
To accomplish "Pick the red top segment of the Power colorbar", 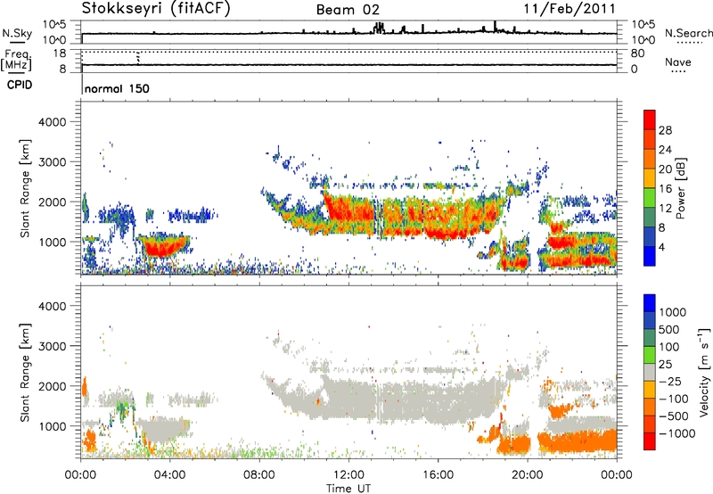I will pos(650,120).
